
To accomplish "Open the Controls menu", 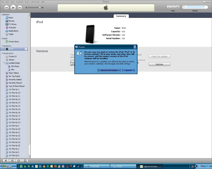I will coord(20,2).
